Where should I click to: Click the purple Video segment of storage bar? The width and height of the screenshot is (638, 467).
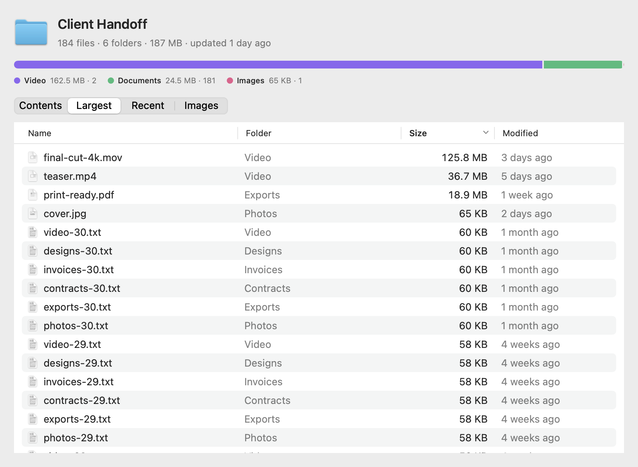[278, 65]
